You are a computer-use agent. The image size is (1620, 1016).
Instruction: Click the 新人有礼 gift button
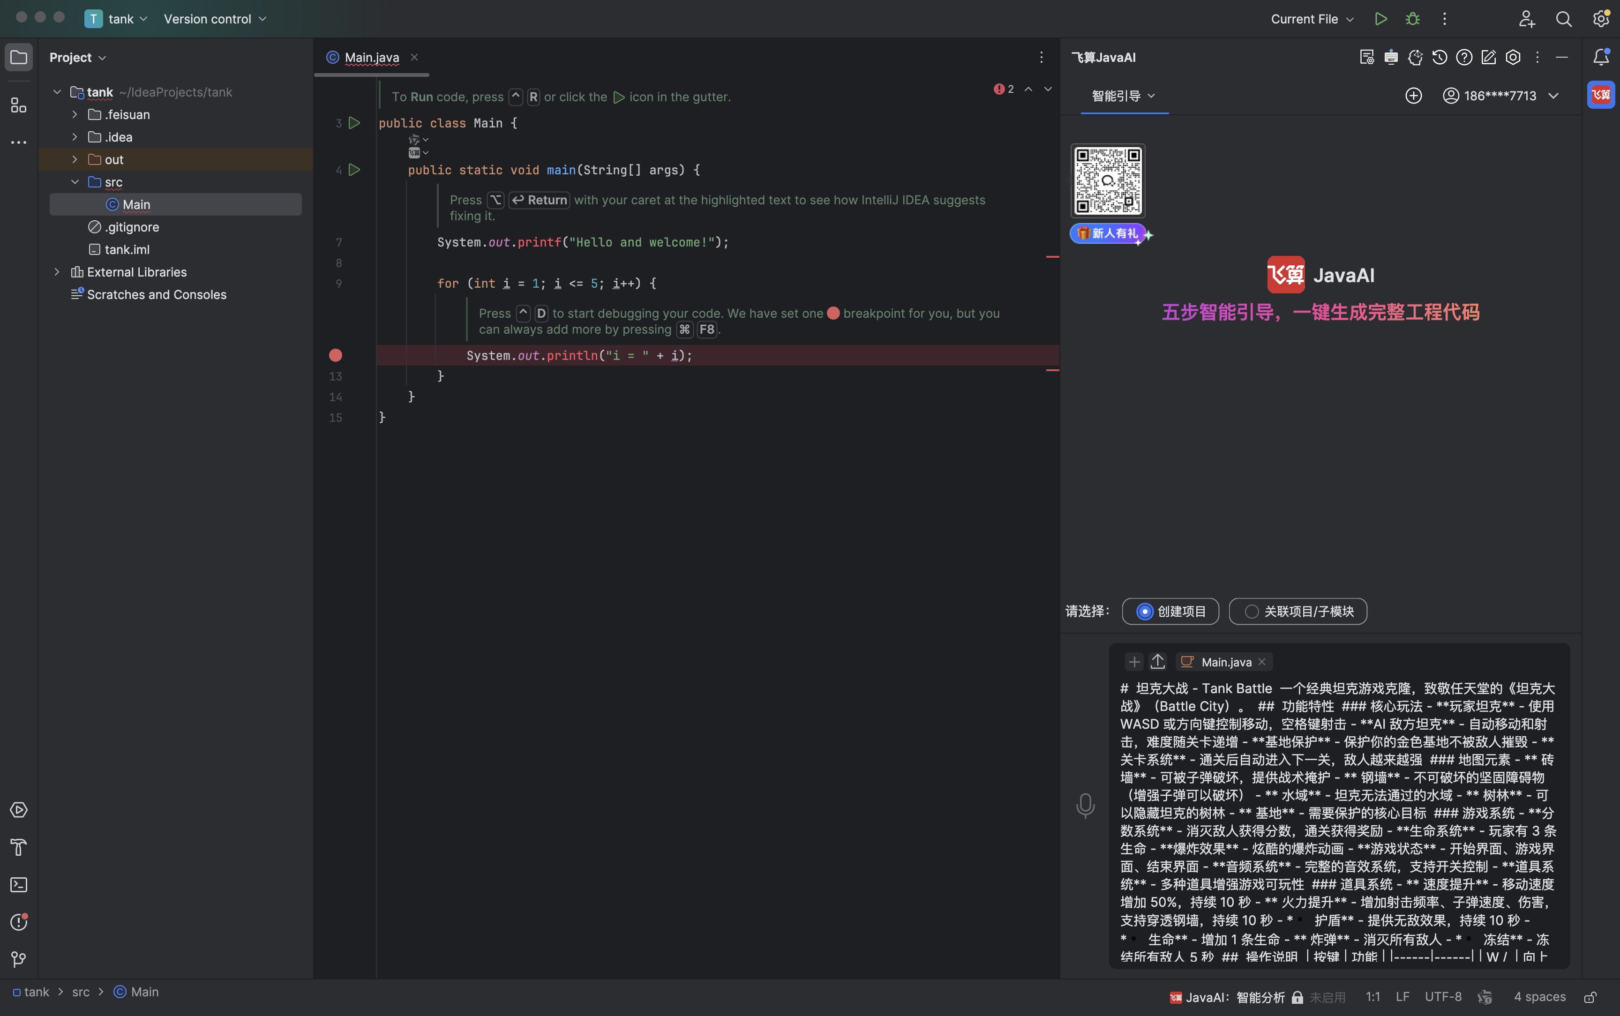tap(1108, 233)
